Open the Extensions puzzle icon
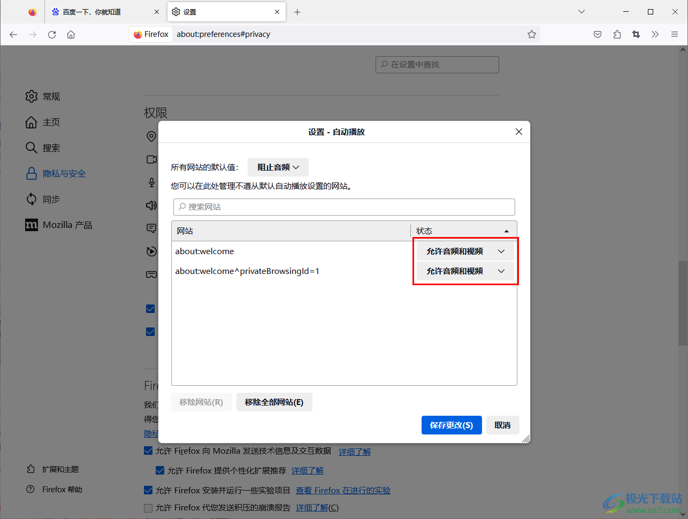This screenshot has height=519, width=688. [617, 34]
